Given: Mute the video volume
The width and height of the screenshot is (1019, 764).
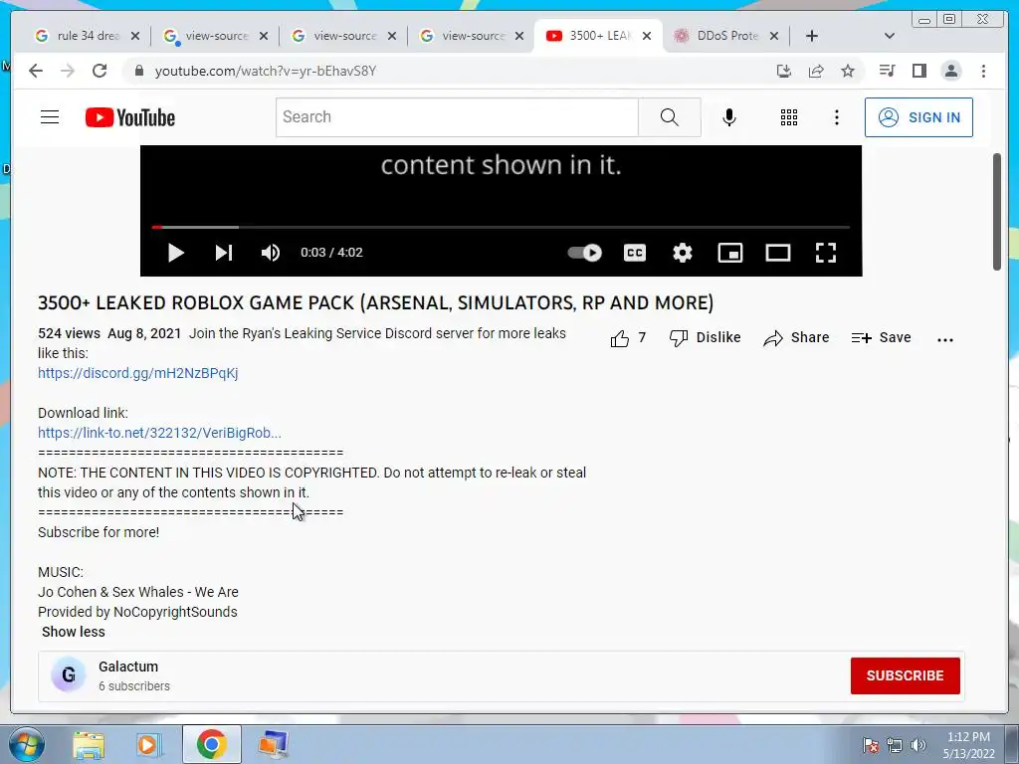Looking at the screenshot, I should point(271,253).
